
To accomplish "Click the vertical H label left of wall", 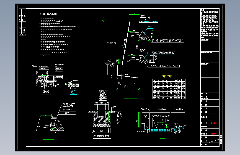I will tap(101, 49).
